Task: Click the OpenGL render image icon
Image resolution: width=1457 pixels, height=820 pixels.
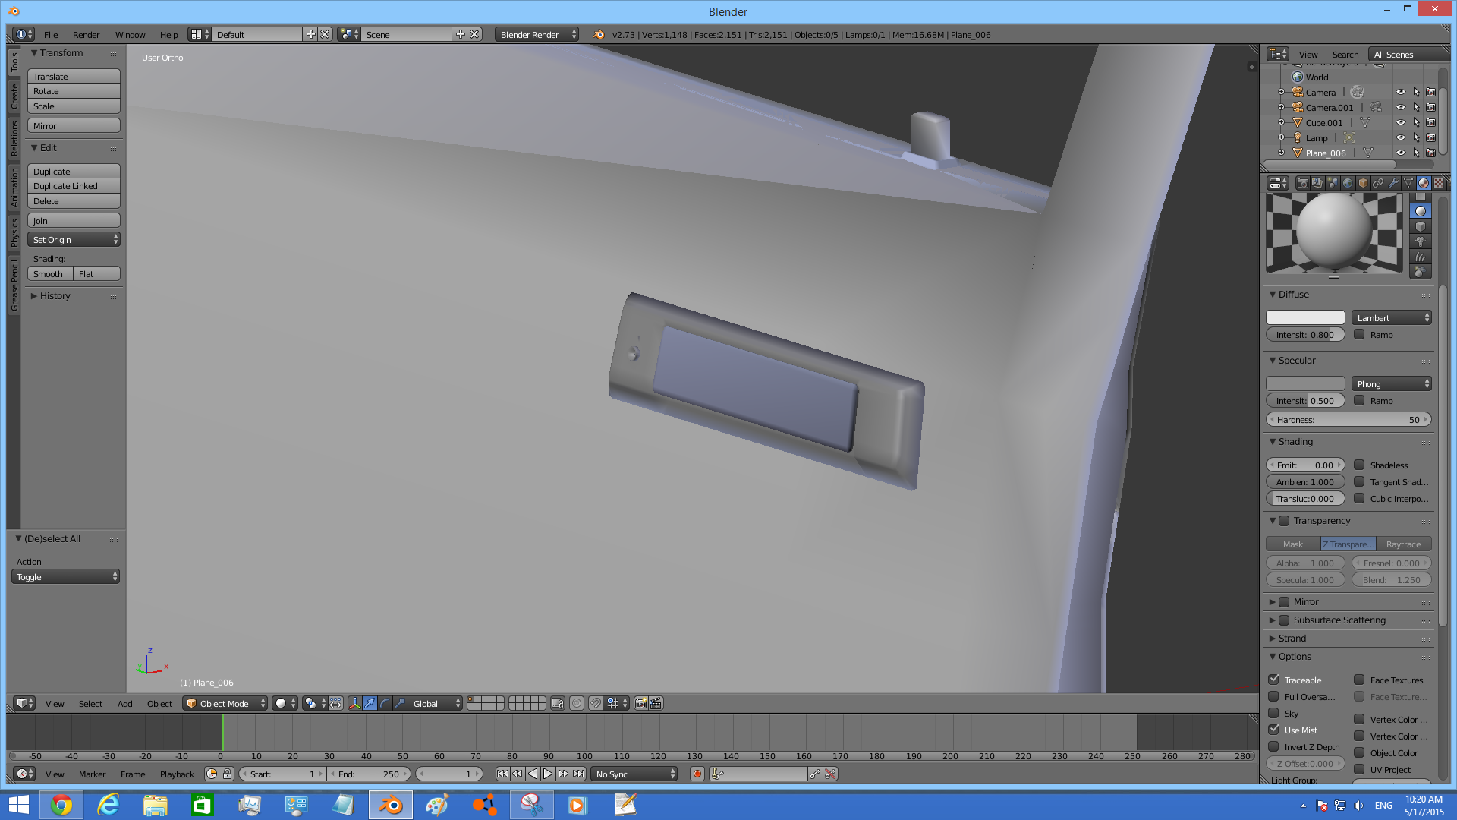Action: click(640, 704)
